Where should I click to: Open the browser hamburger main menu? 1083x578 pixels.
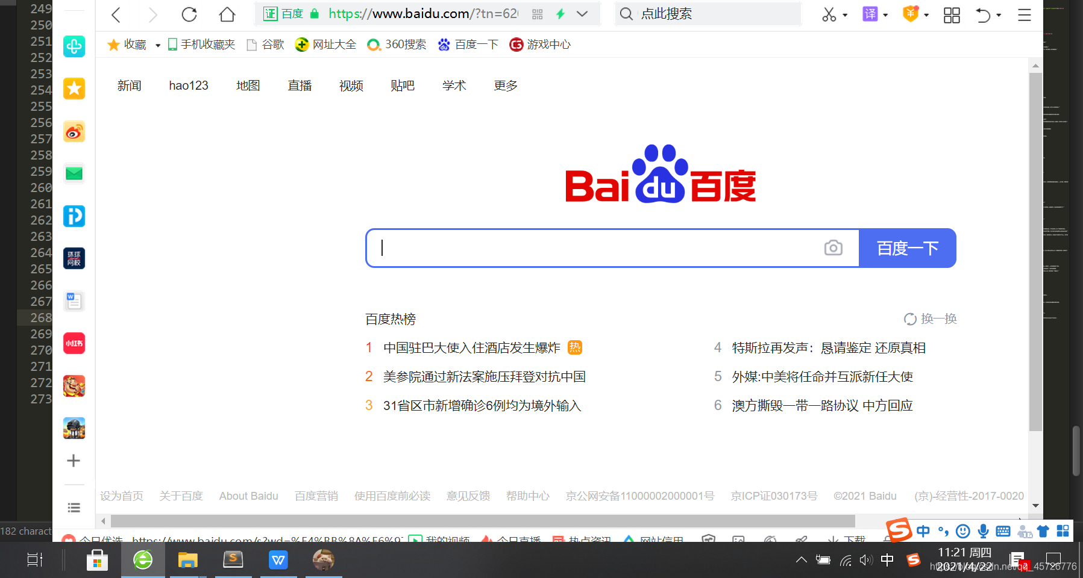click(x=1025, y=15)
